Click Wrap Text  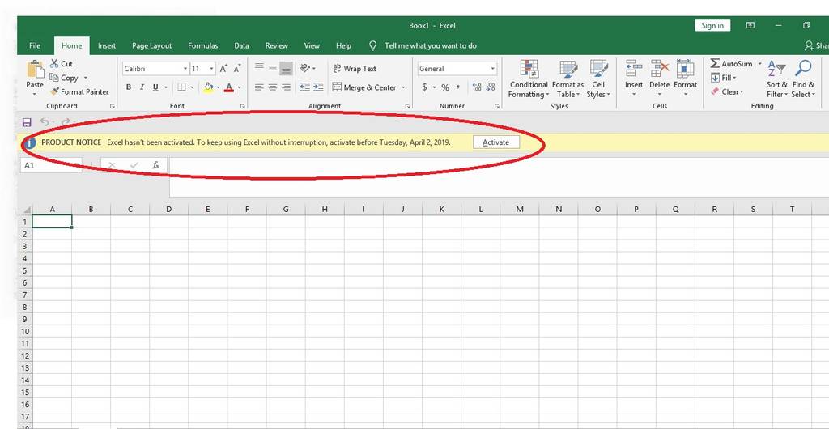click(355, 69)
